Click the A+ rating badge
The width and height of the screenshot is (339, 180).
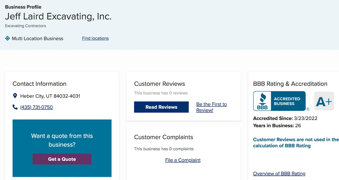point(324,101)
